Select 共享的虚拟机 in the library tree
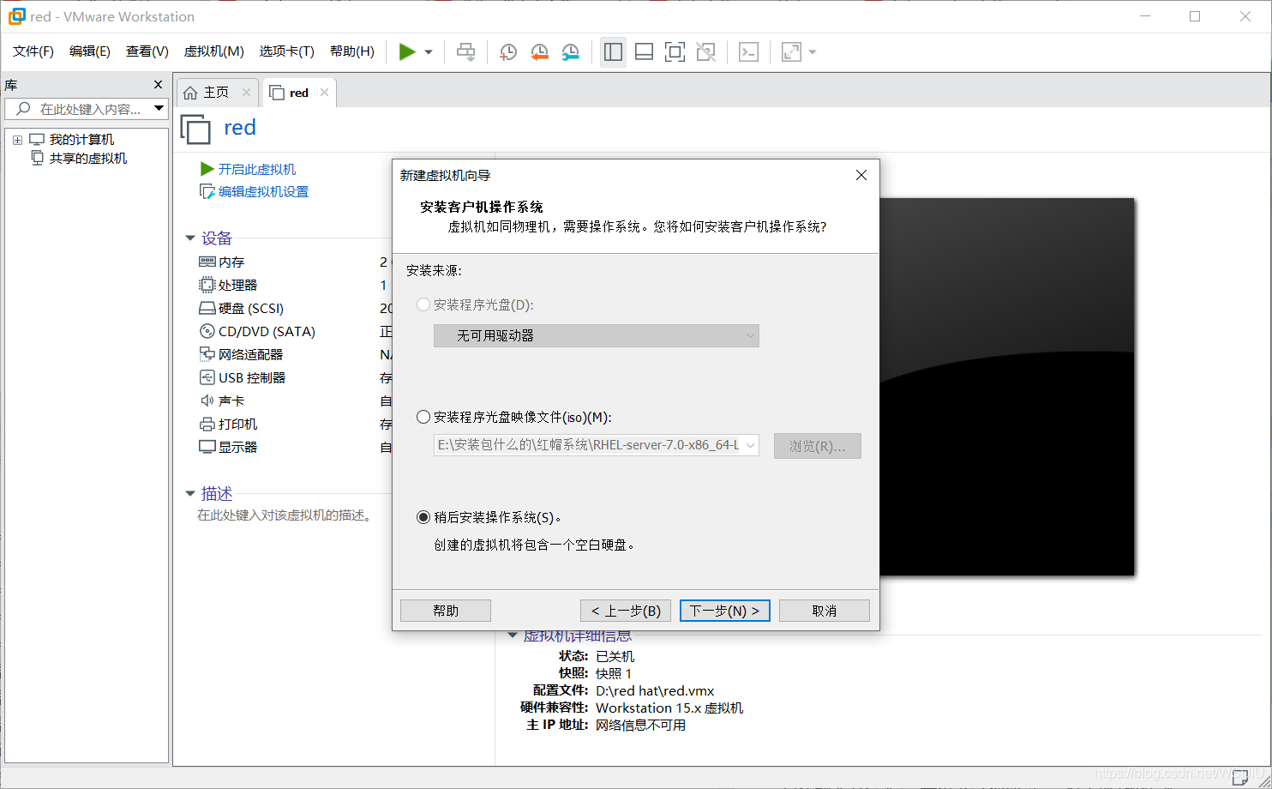The image size is (1272, 789). point(88,159)
